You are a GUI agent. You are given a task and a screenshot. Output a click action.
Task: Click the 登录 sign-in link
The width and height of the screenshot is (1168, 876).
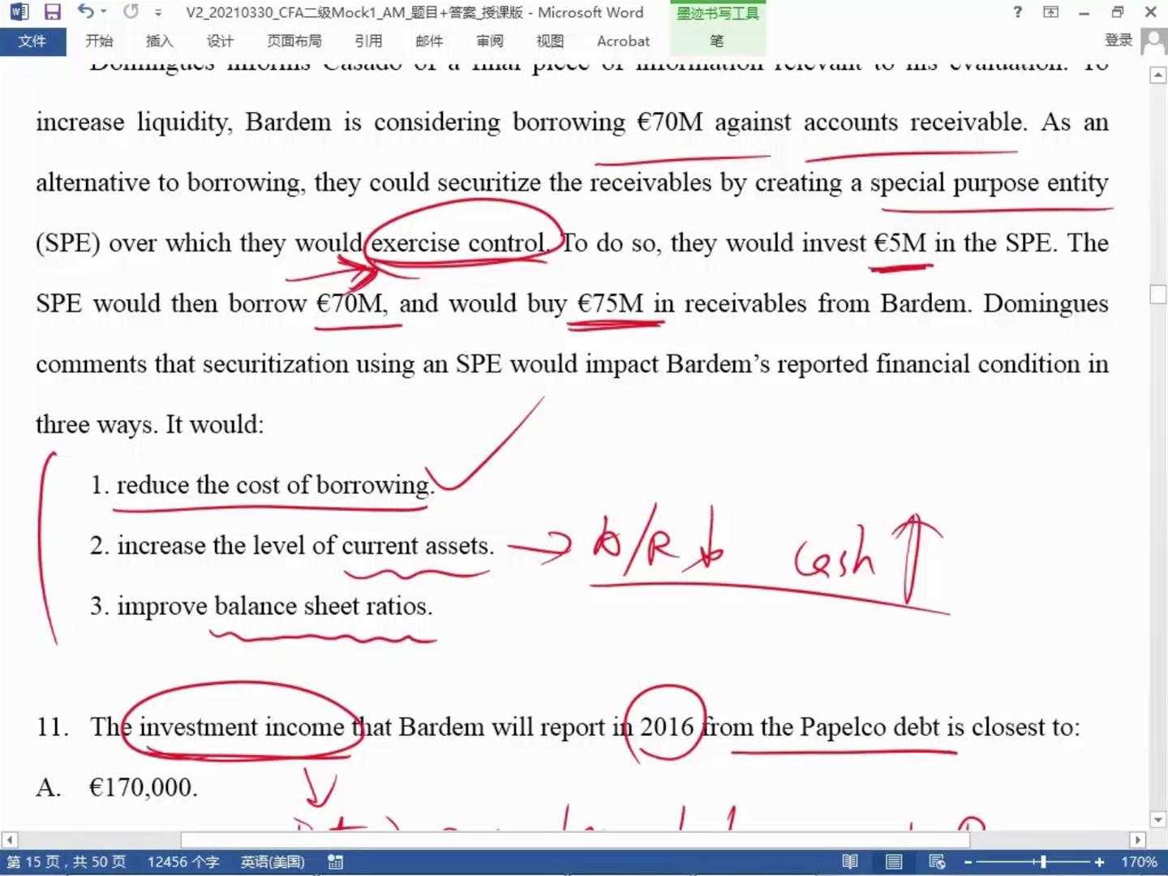pos(1118,41)
